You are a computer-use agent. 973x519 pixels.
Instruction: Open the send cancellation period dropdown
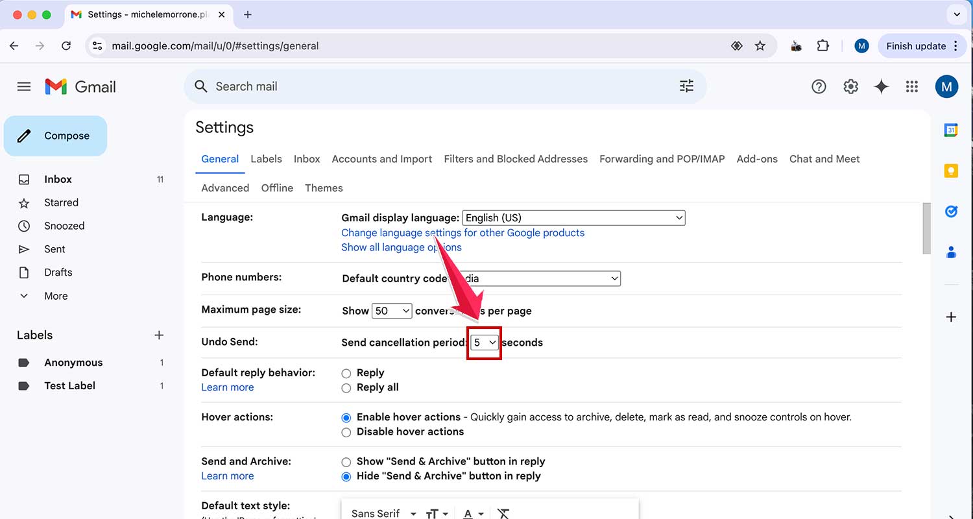(484, 343)
